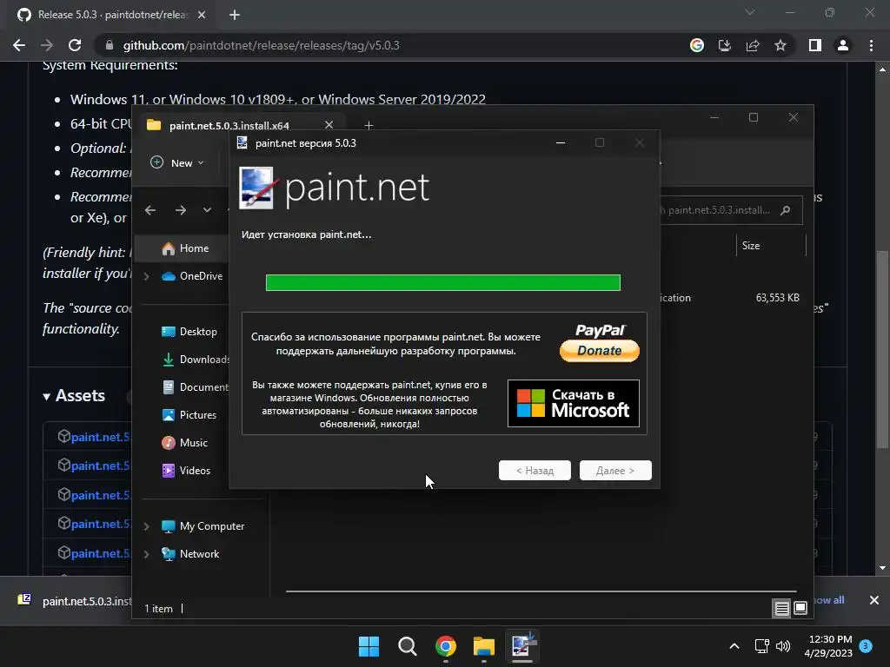Select paint.net.5.0.3.install.x64 Explorer tab
890x667 pixels.
229,125
